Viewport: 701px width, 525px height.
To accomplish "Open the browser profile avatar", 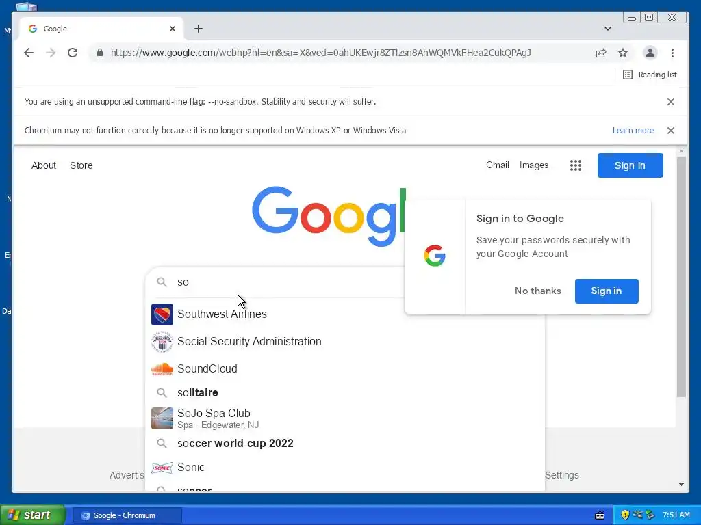I will pyautogui.click(x=650, y=53).
